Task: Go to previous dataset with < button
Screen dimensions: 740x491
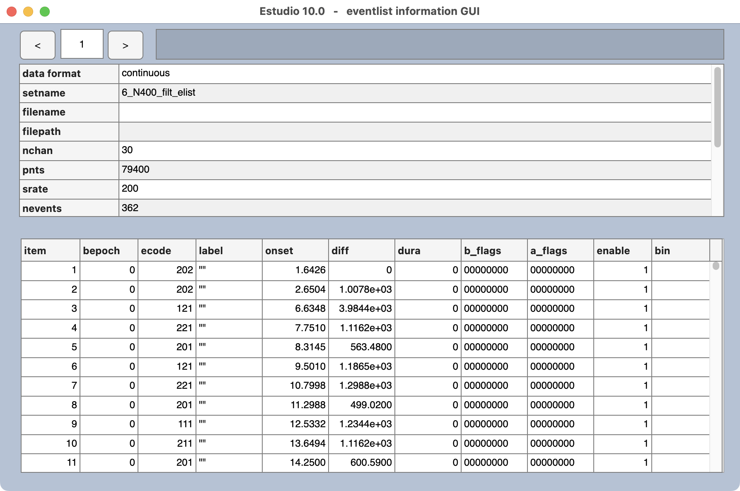Action: click(x=38, y=45)
